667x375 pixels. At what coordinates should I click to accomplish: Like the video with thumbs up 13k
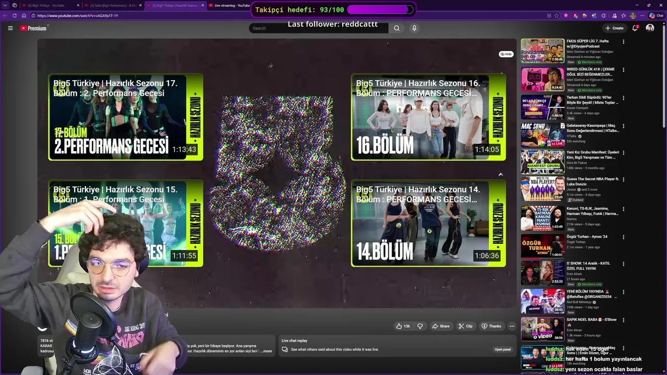point(403,326)
